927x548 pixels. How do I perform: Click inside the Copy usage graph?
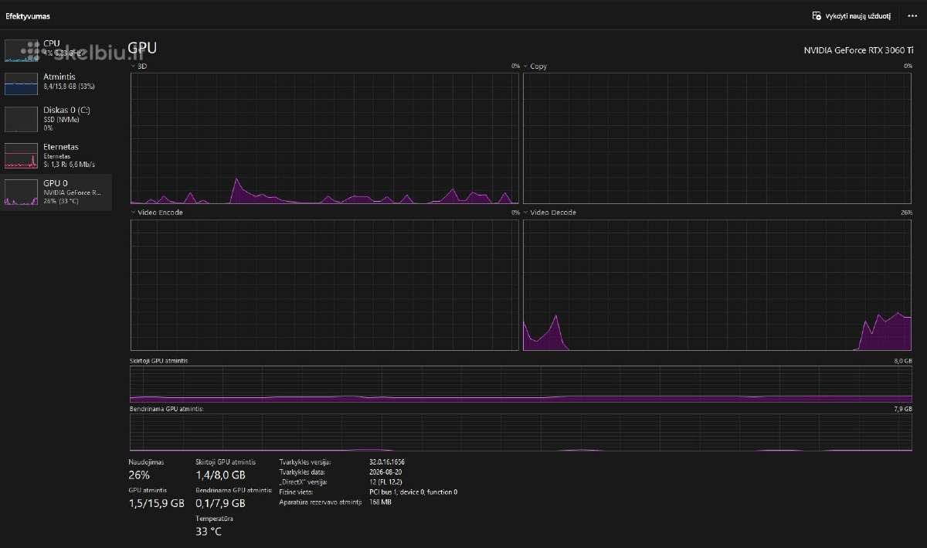(718, 138)
